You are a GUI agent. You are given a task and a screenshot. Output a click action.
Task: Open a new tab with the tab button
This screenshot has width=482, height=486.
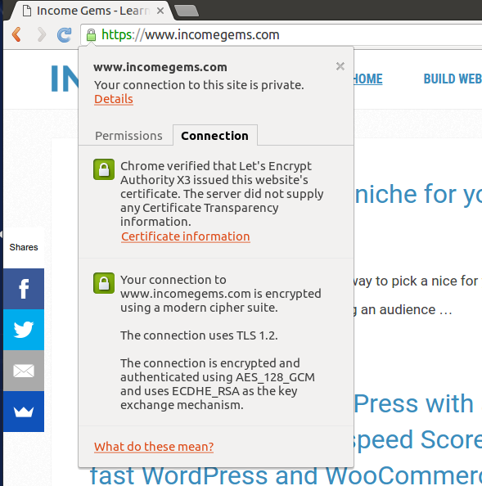coord(187,11)
